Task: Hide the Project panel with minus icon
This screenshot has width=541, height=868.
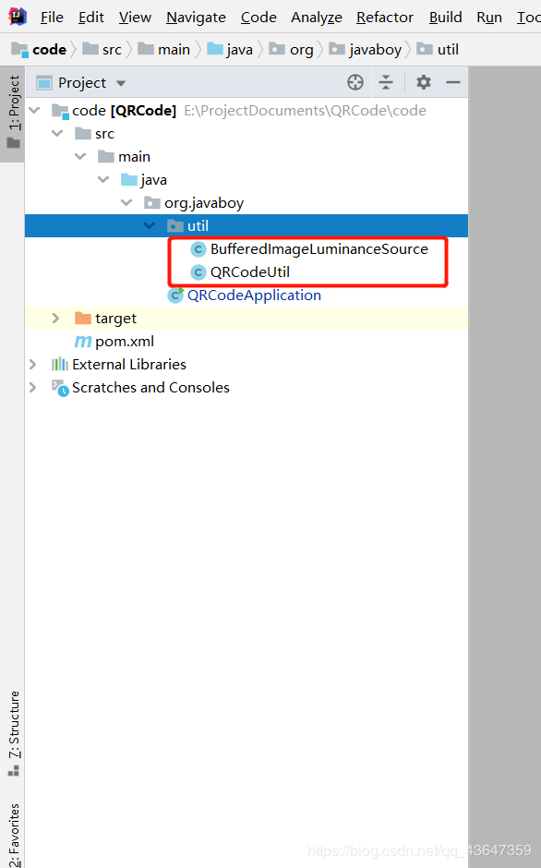Action: pos(453,82)
